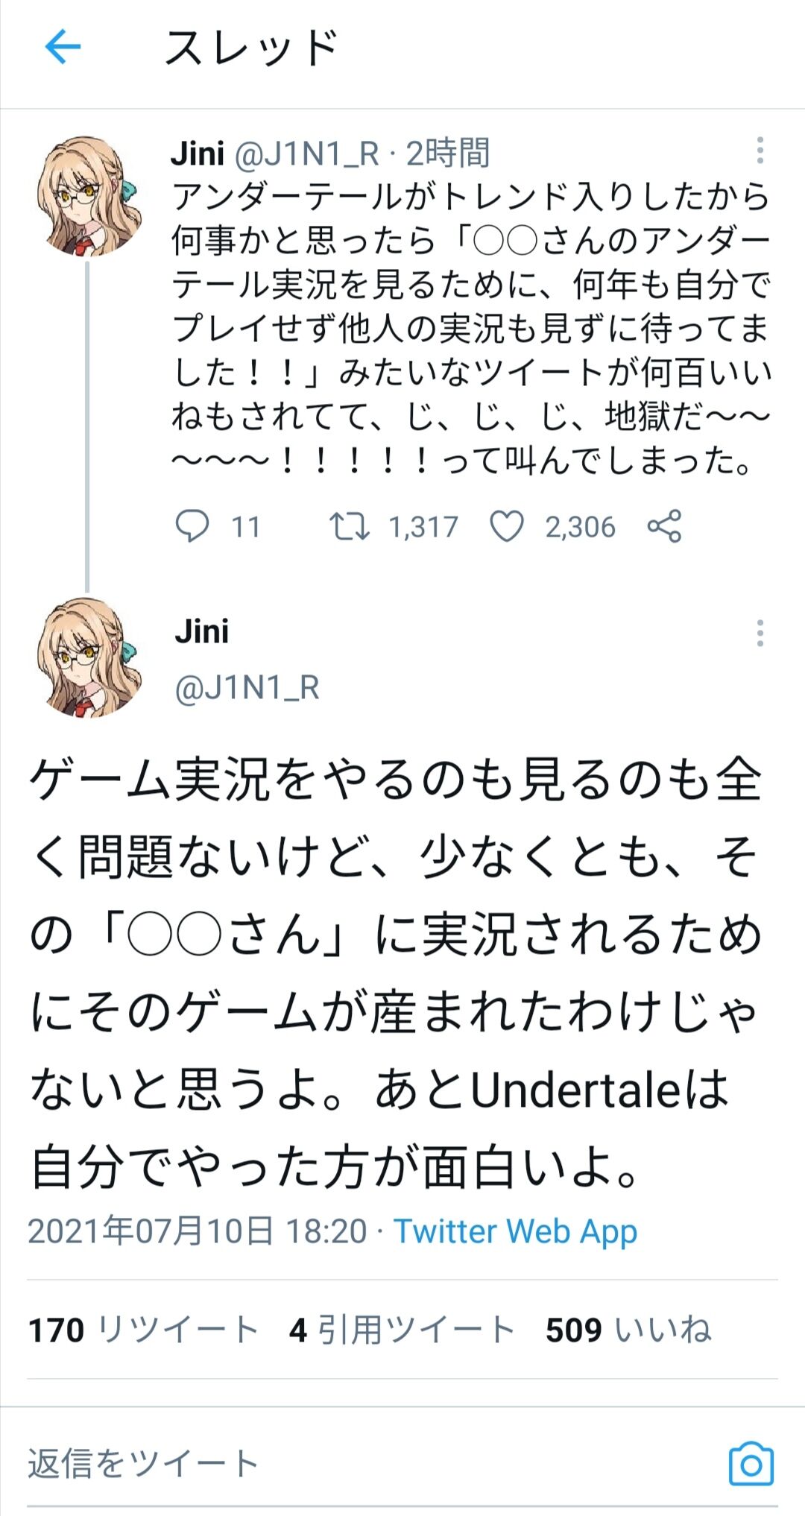Image resolution: width=805 pixels, height=1516 pixels.
Task: Tap the 2021年07月10日 18:20 timestamp
Action: tap(198, 1231)
